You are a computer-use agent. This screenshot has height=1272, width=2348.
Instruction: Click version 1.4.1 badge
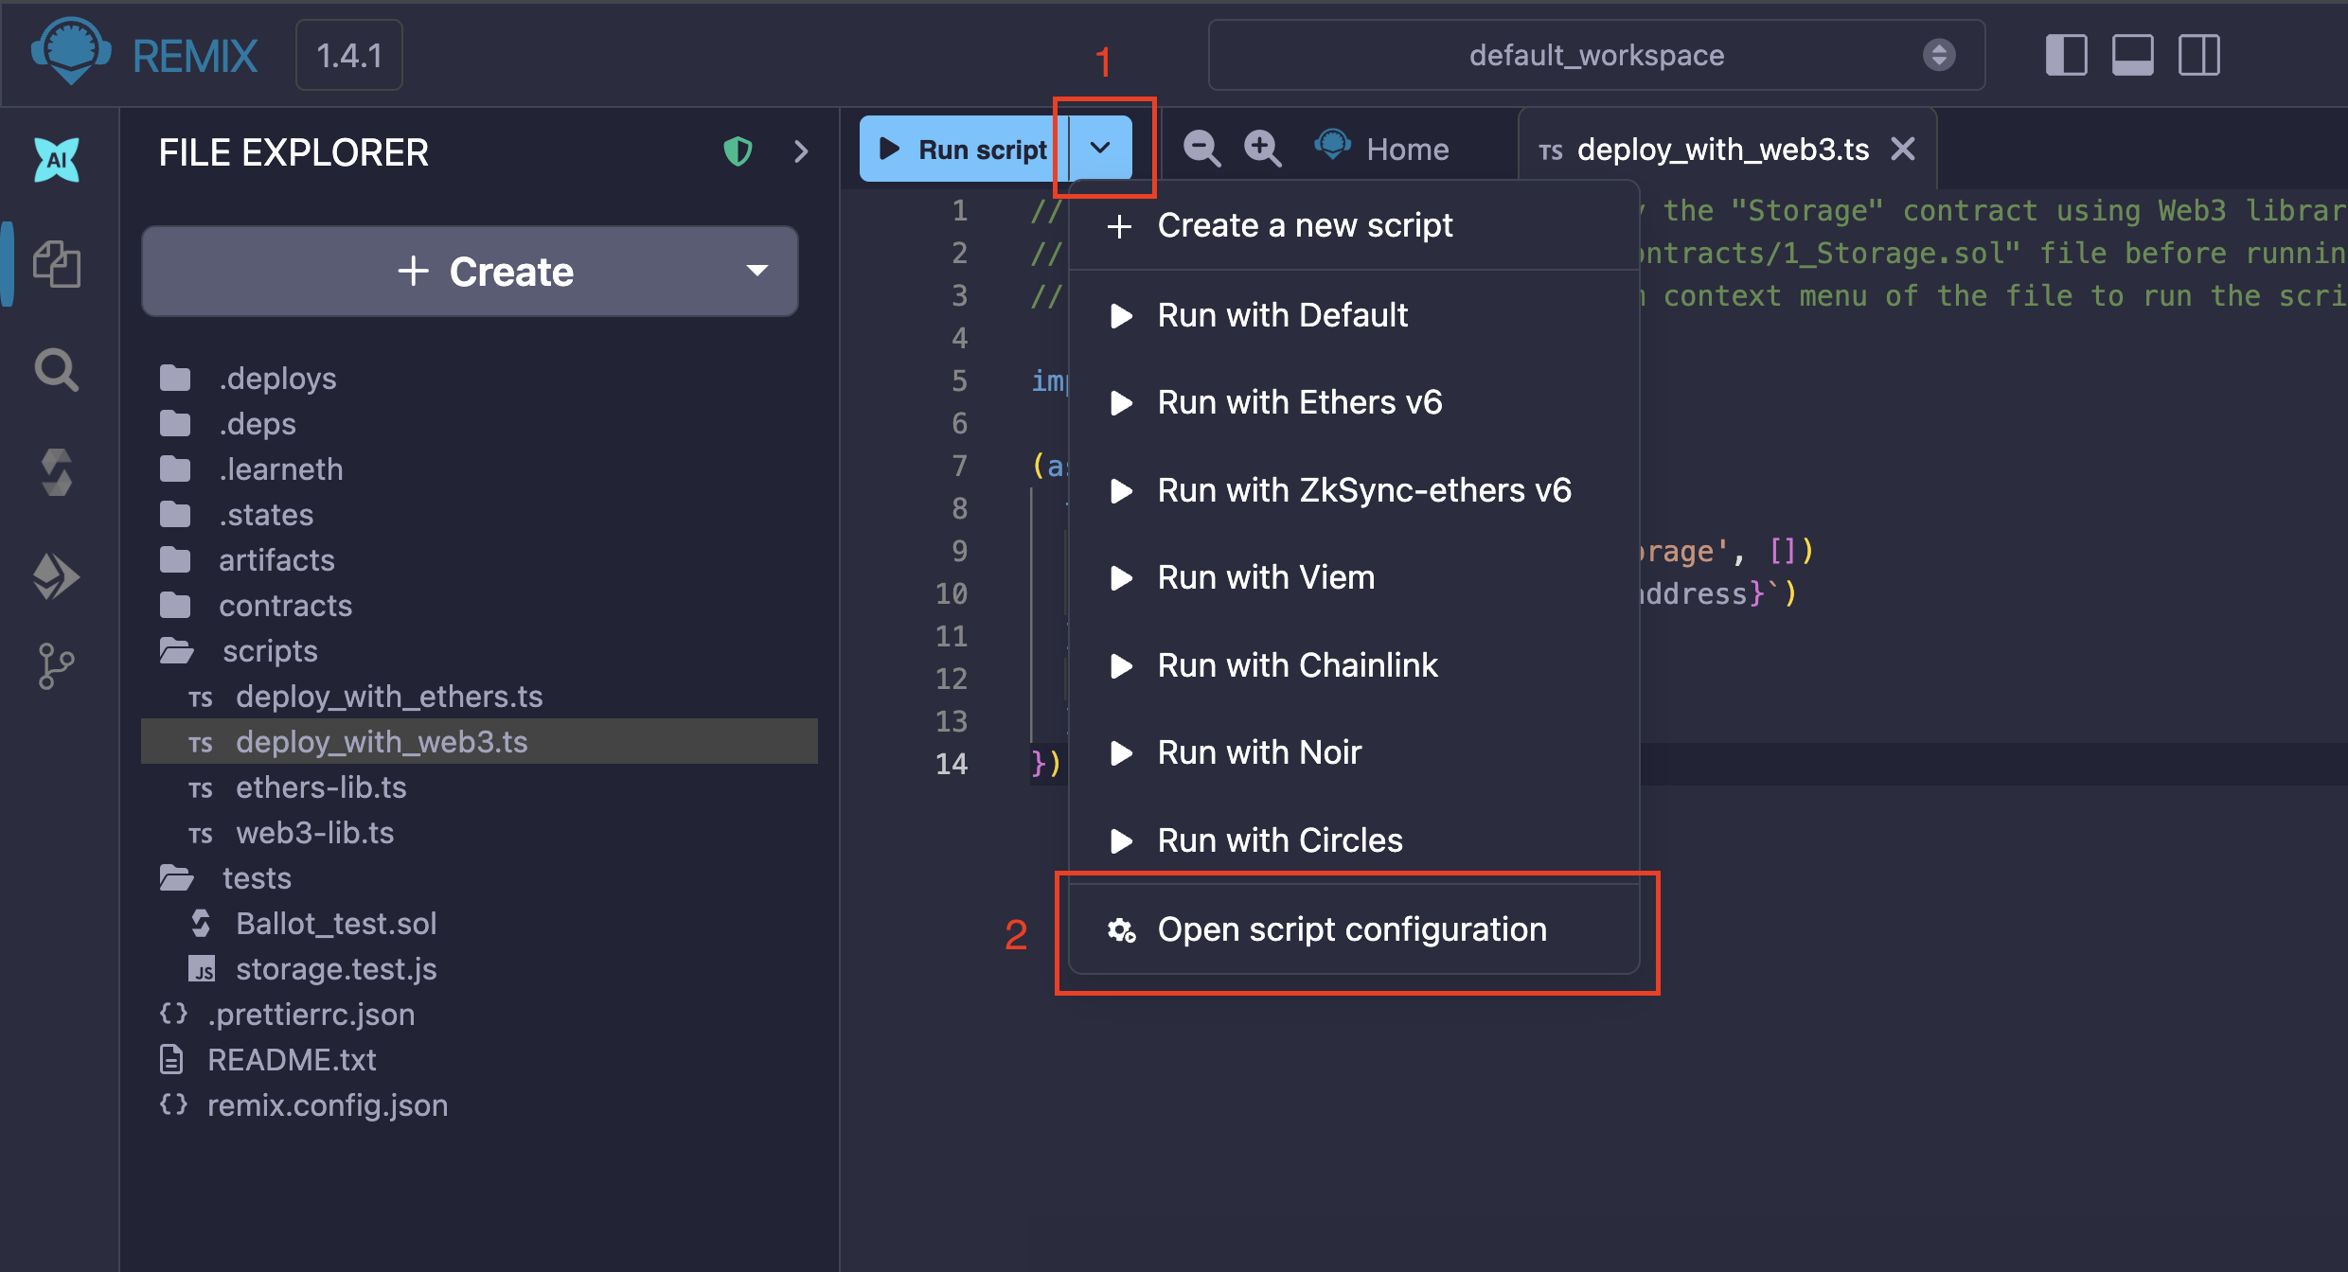(349, 56)
